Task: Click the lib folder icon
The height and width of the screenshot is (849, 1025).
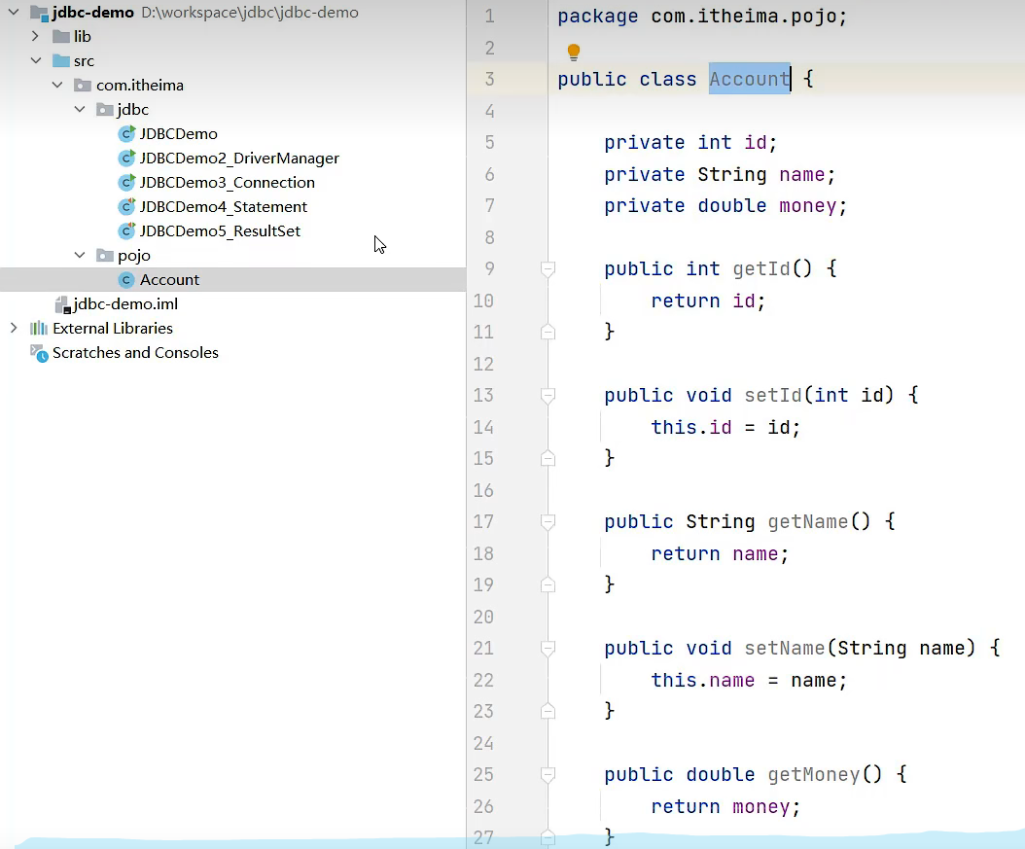Action: coord(59,36)
